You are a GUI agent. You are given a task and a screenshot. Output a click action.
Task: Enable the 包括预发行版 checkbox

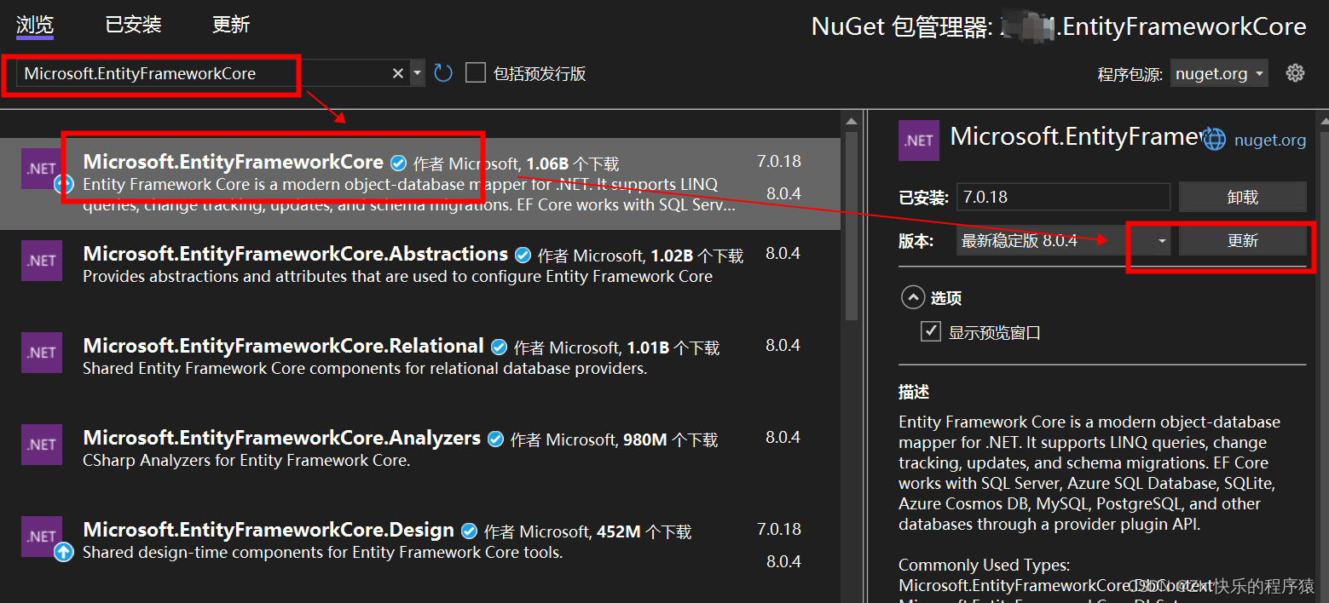click(476, 72)
